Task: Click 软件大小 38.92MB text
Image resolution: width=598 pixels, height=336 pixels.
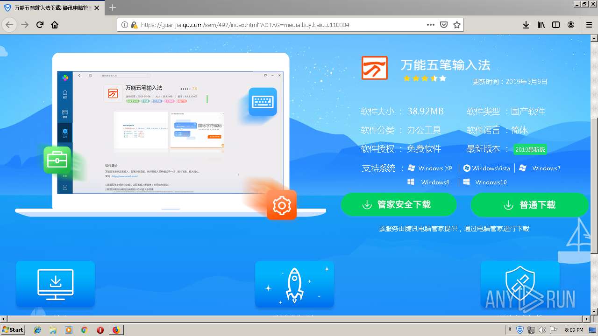Action: [x=402, y=112]
